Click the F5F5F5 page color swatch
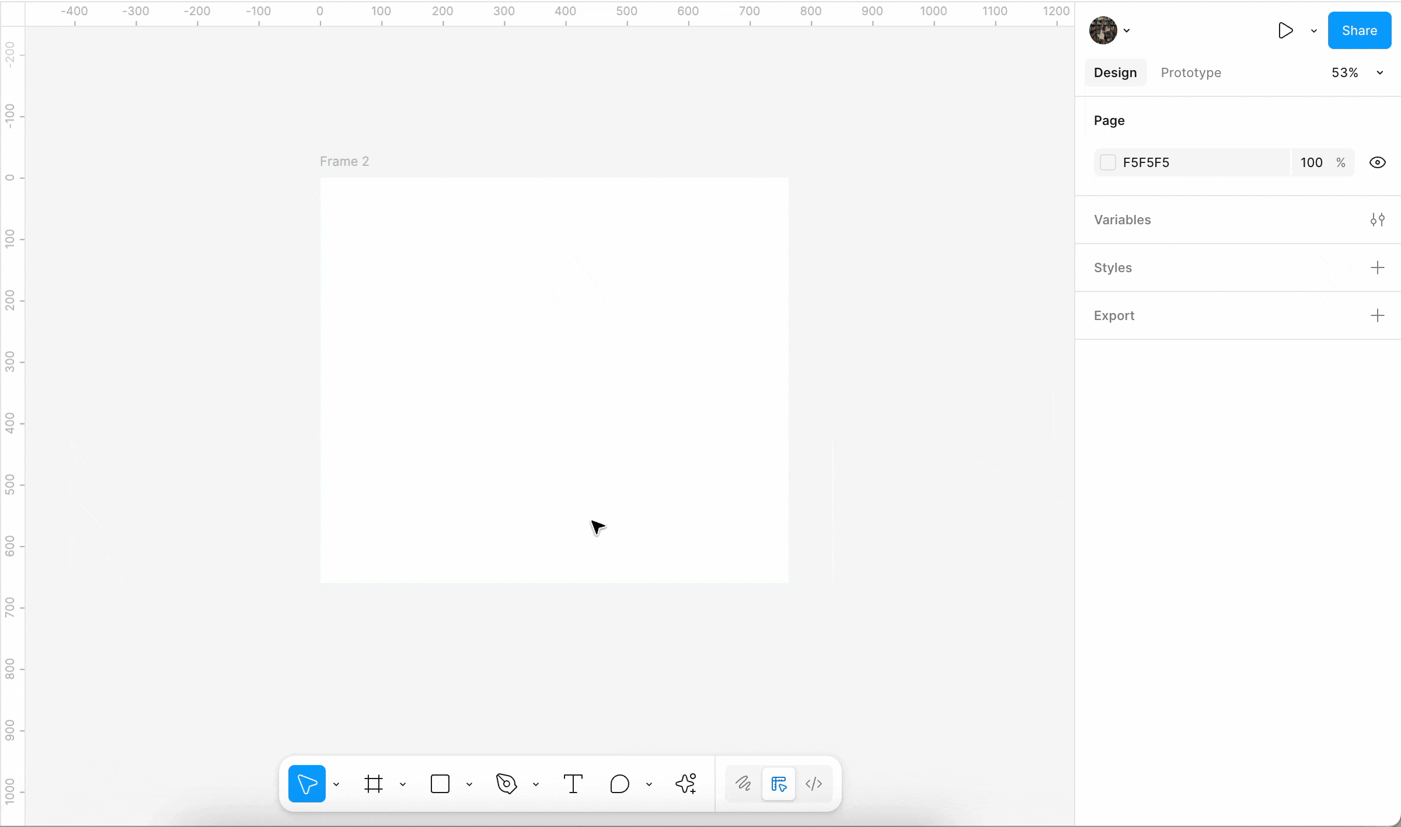The height and width of the screenshot is (827, 1401). click(1107, 162)
